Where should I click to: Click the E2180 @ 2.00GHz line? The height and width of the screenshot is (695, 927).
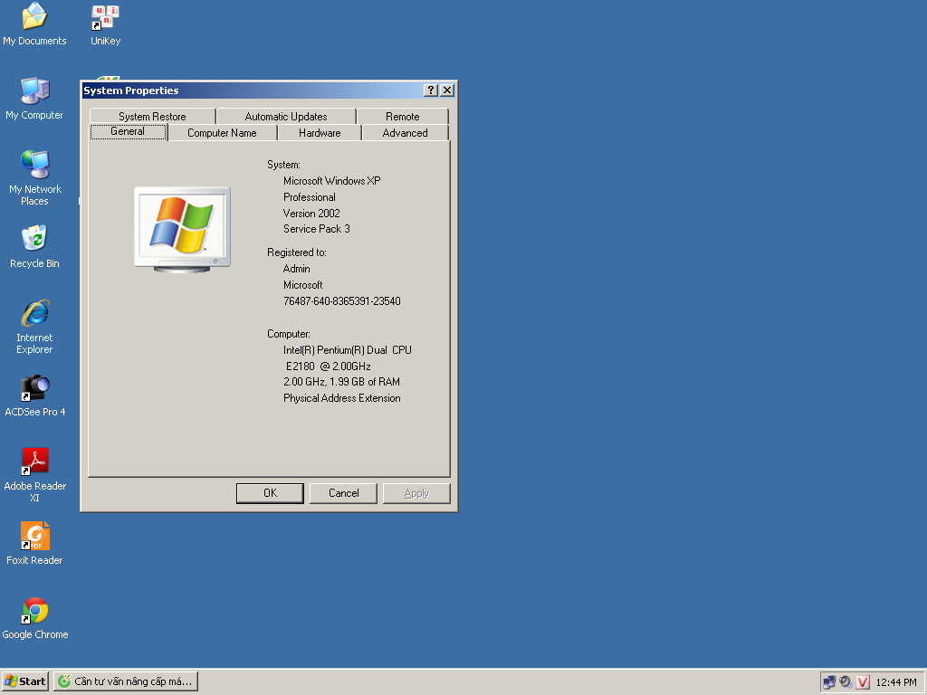[328, 366]
